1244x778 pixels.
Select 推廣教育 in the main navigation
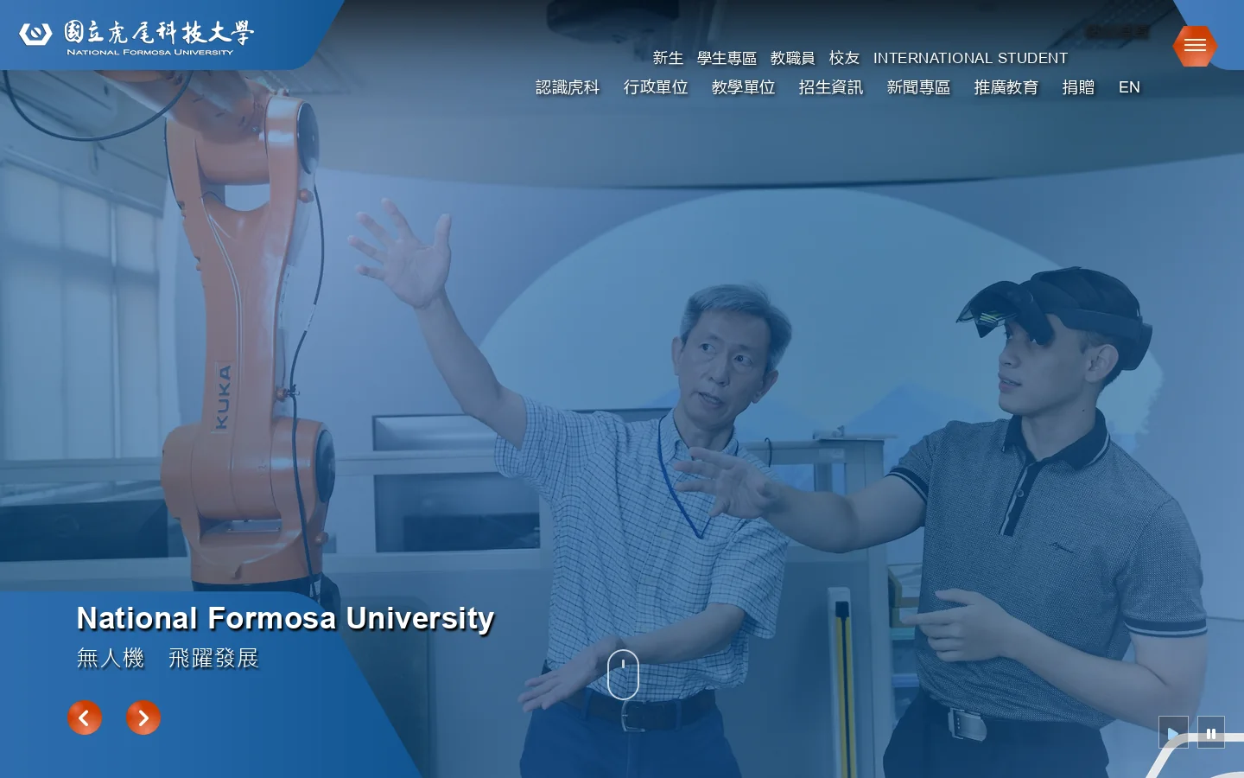point(1006,87)
